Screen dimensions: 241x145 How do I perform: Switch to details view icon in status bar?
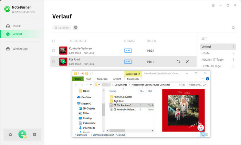click(202, 135)
